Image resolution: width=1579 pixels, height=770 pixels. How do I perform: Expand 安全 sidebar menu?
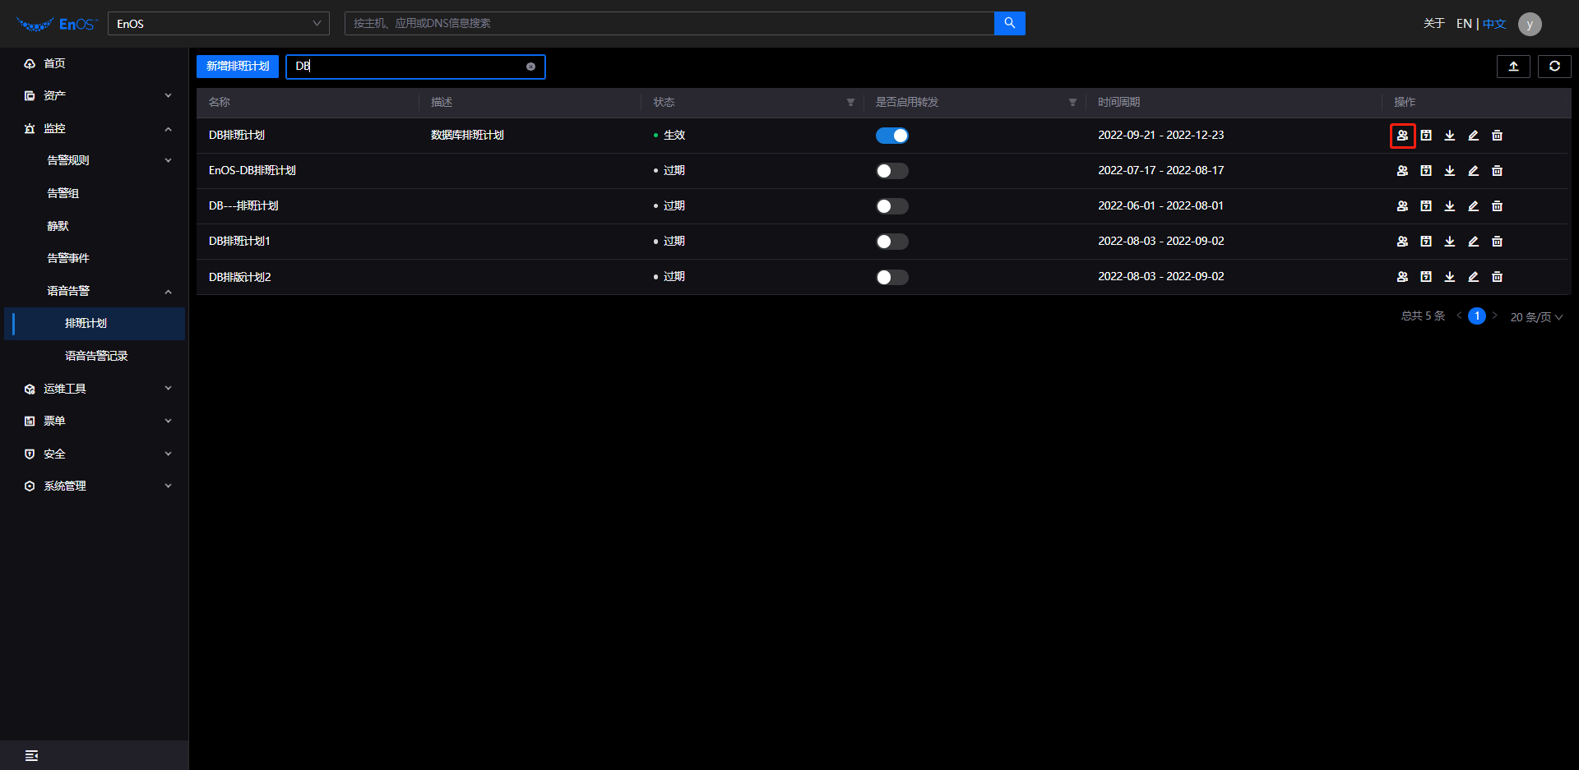click(x=95, y=454)
